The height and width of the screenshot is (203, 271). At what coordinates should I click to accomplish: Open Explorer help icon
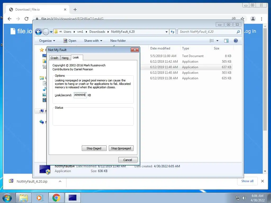click(x=236, y=41)
